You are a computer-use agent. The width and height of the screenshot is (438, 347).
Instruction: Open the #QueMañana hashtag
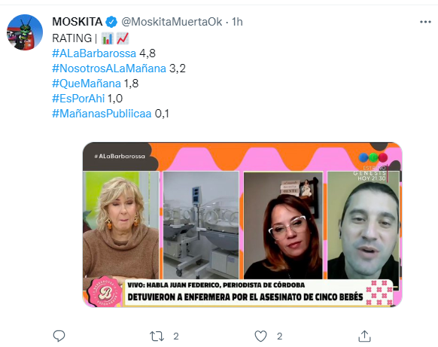(87, 84)
